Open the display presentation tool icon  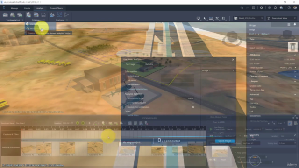tap(199, 18)
